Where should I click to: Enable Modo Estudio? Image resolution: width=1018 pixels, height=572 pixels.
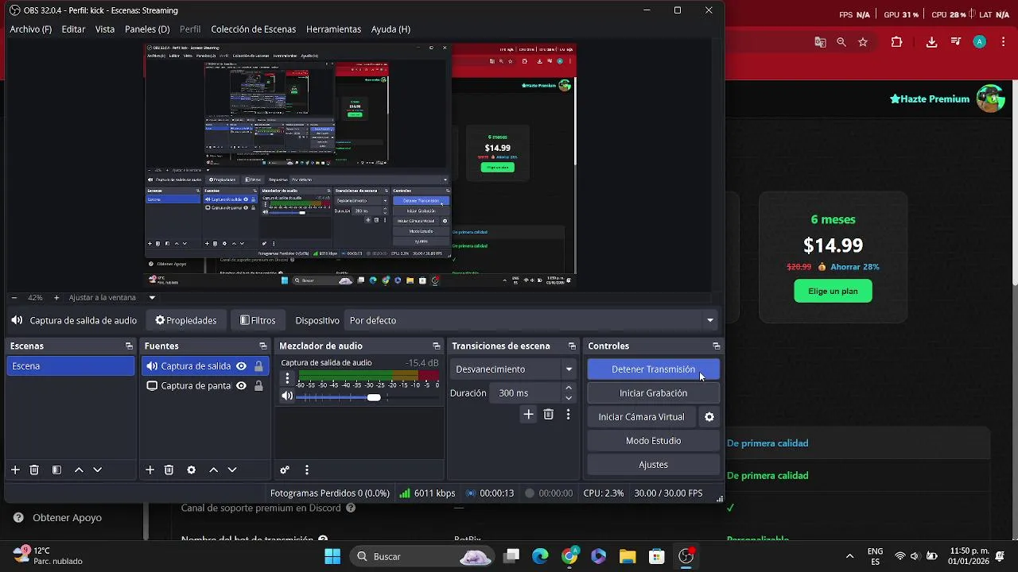pos(653,441)
